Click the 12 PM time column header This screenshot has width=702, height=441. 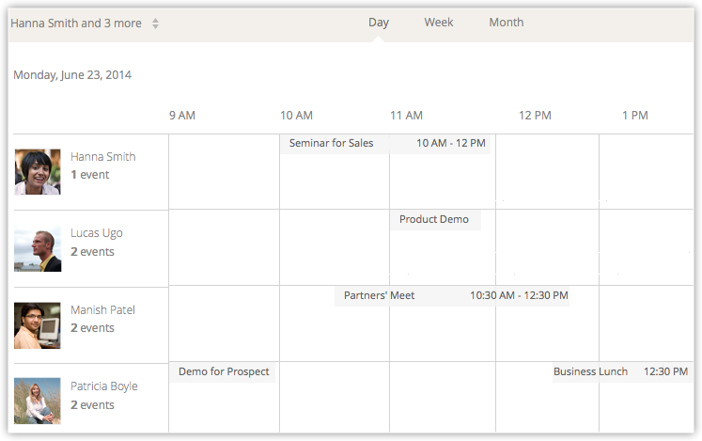535,116
